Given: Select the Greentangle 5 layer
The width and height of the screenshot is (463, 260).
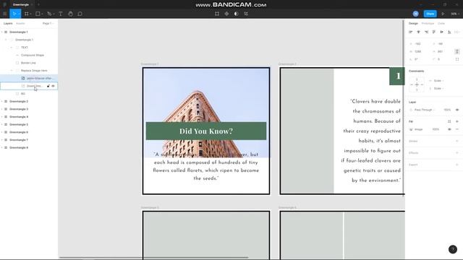Looking at the screenshot, I should click(19, 125).
